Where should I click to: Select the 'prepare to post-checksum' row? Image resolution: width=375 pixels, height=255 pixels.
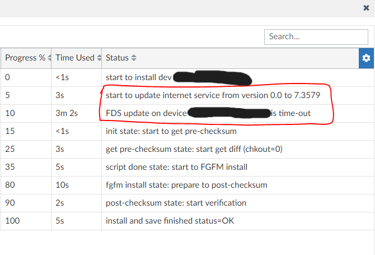coord(186,185)
